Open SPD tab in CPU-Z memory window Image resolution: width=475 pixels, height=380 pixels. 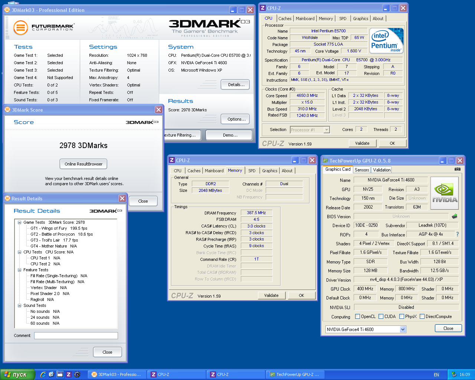(x=252, y=171)
